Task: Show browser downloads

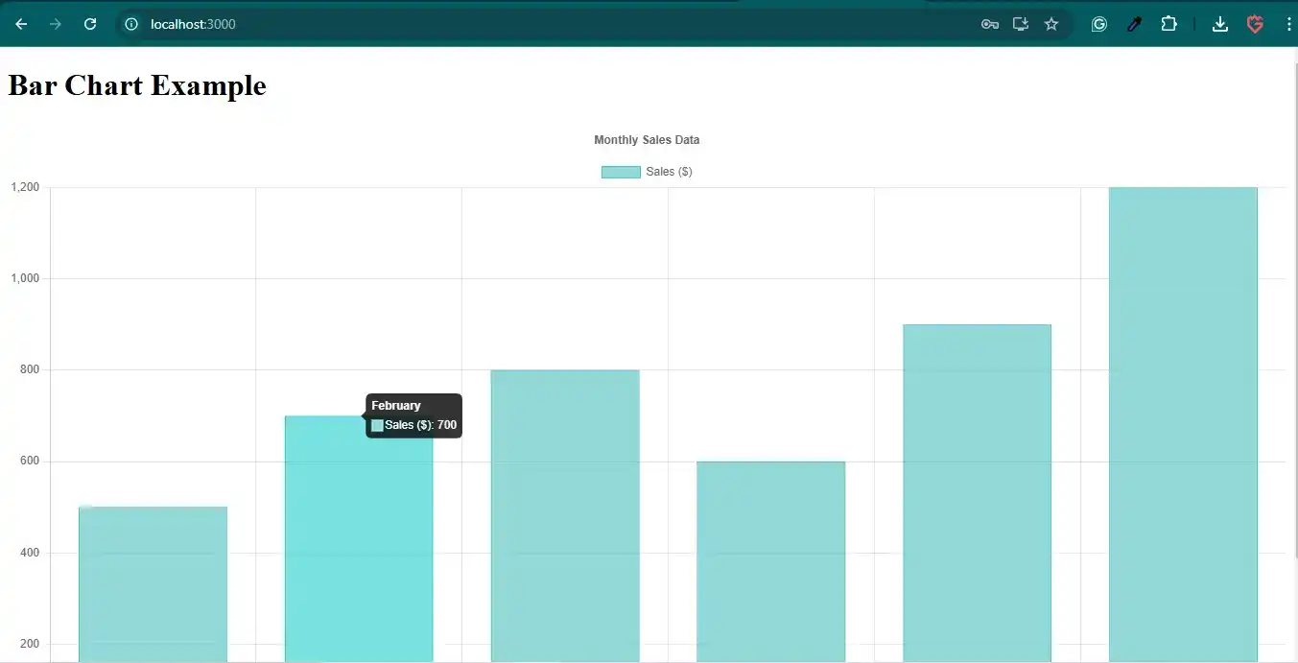Action: (x=1220, y=24)
